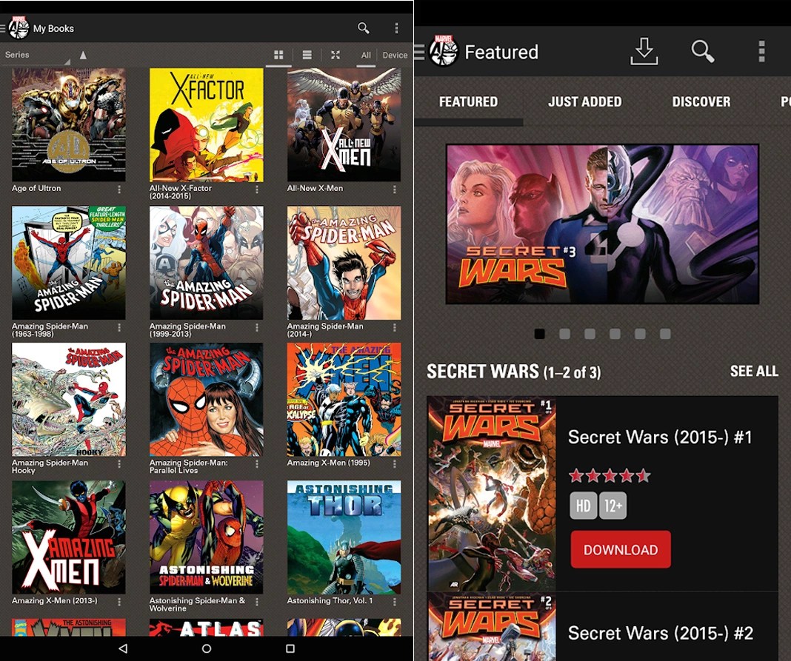
Task: Open options for Astonishing Thor, Vol. 1
Action: click(x=395, y=602)
